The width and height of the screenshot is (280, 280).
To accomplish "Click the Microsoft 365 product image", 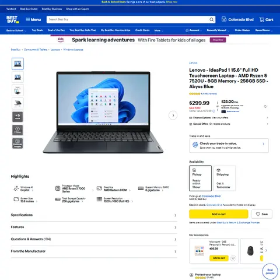I will coord(199,251).
